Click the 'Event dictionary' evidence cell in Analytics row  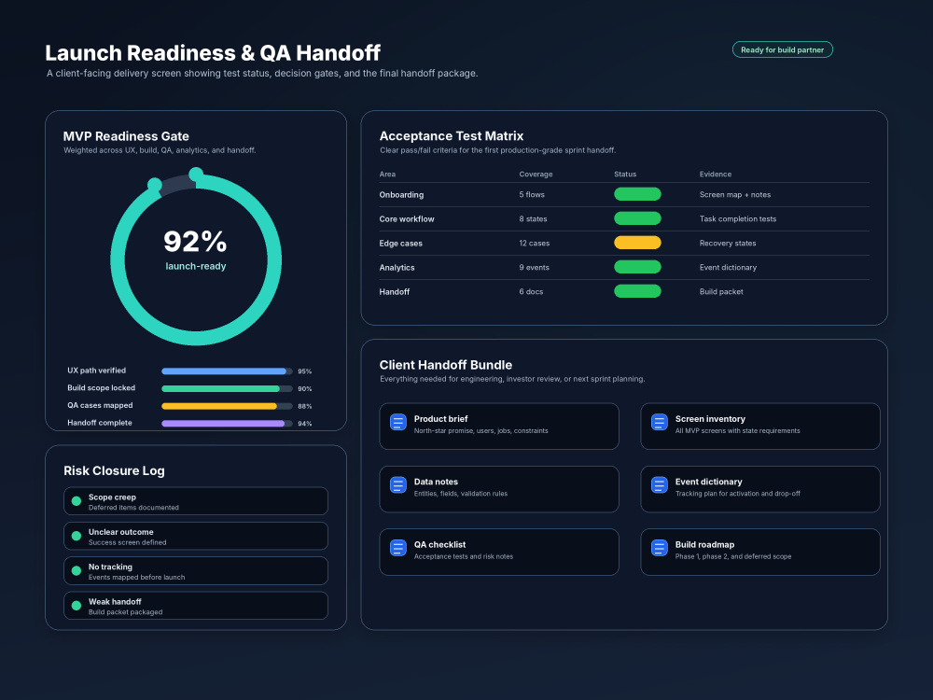(728, 268)
